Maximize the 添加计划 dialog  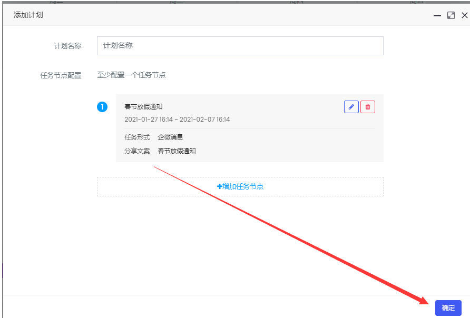(x=451, y=15)
